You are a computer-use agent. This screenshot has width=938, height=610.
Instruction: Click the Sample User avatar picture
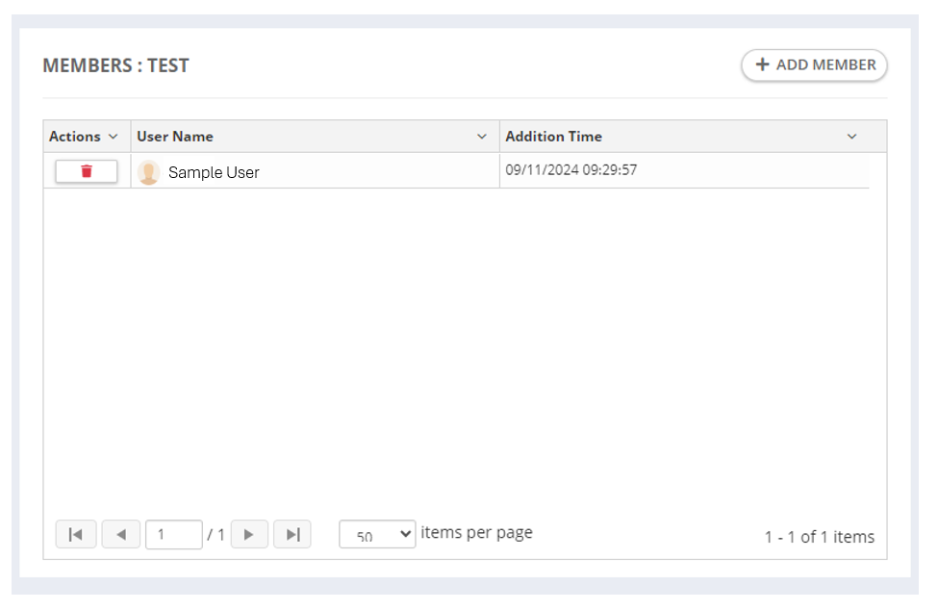(148, 172)
